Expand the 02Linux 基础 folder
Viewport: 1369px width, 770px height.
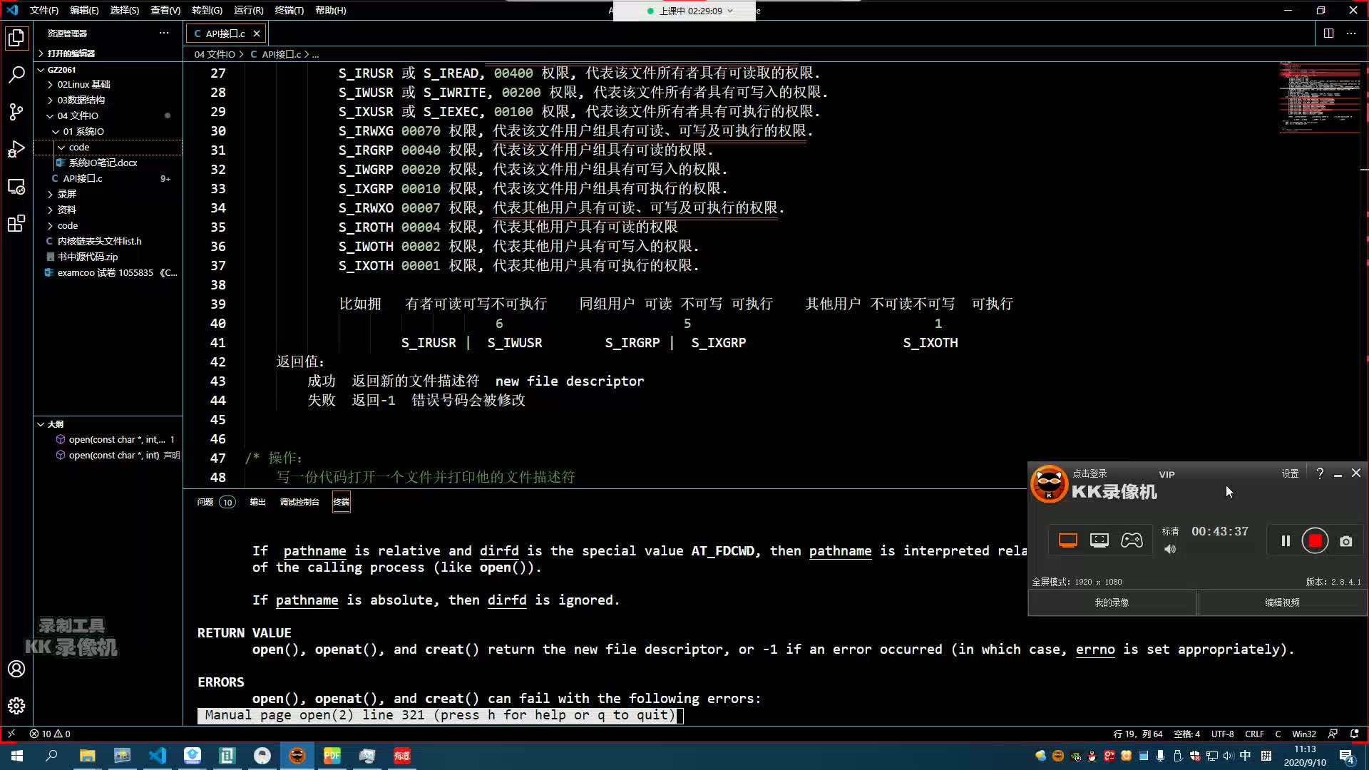83,84
